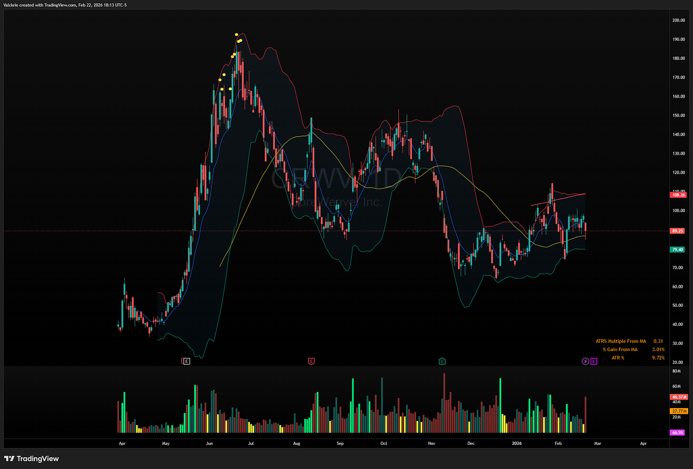Image resolution: width=693 pixels, height=469 pixels.
Task: Select the 89.25 current price tag
Action: pos(677,231)
